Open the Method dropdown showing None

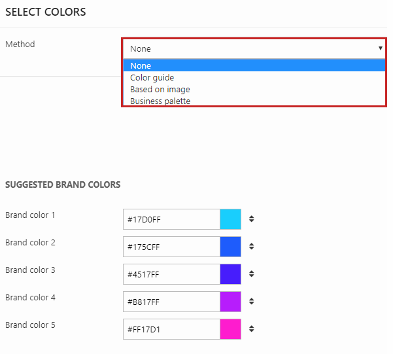[x=254, y=48]
